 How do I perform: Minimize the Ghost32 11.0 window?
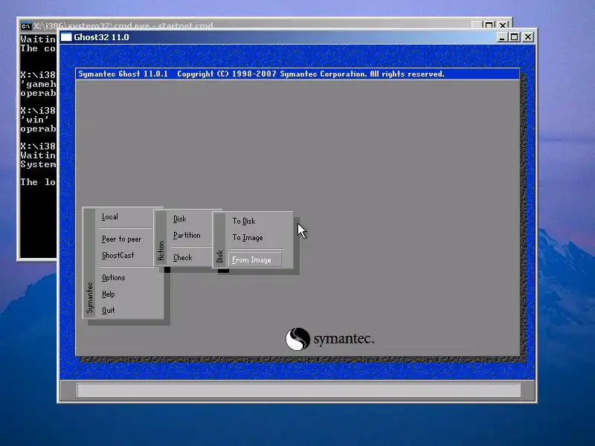(x=502, y=37)
